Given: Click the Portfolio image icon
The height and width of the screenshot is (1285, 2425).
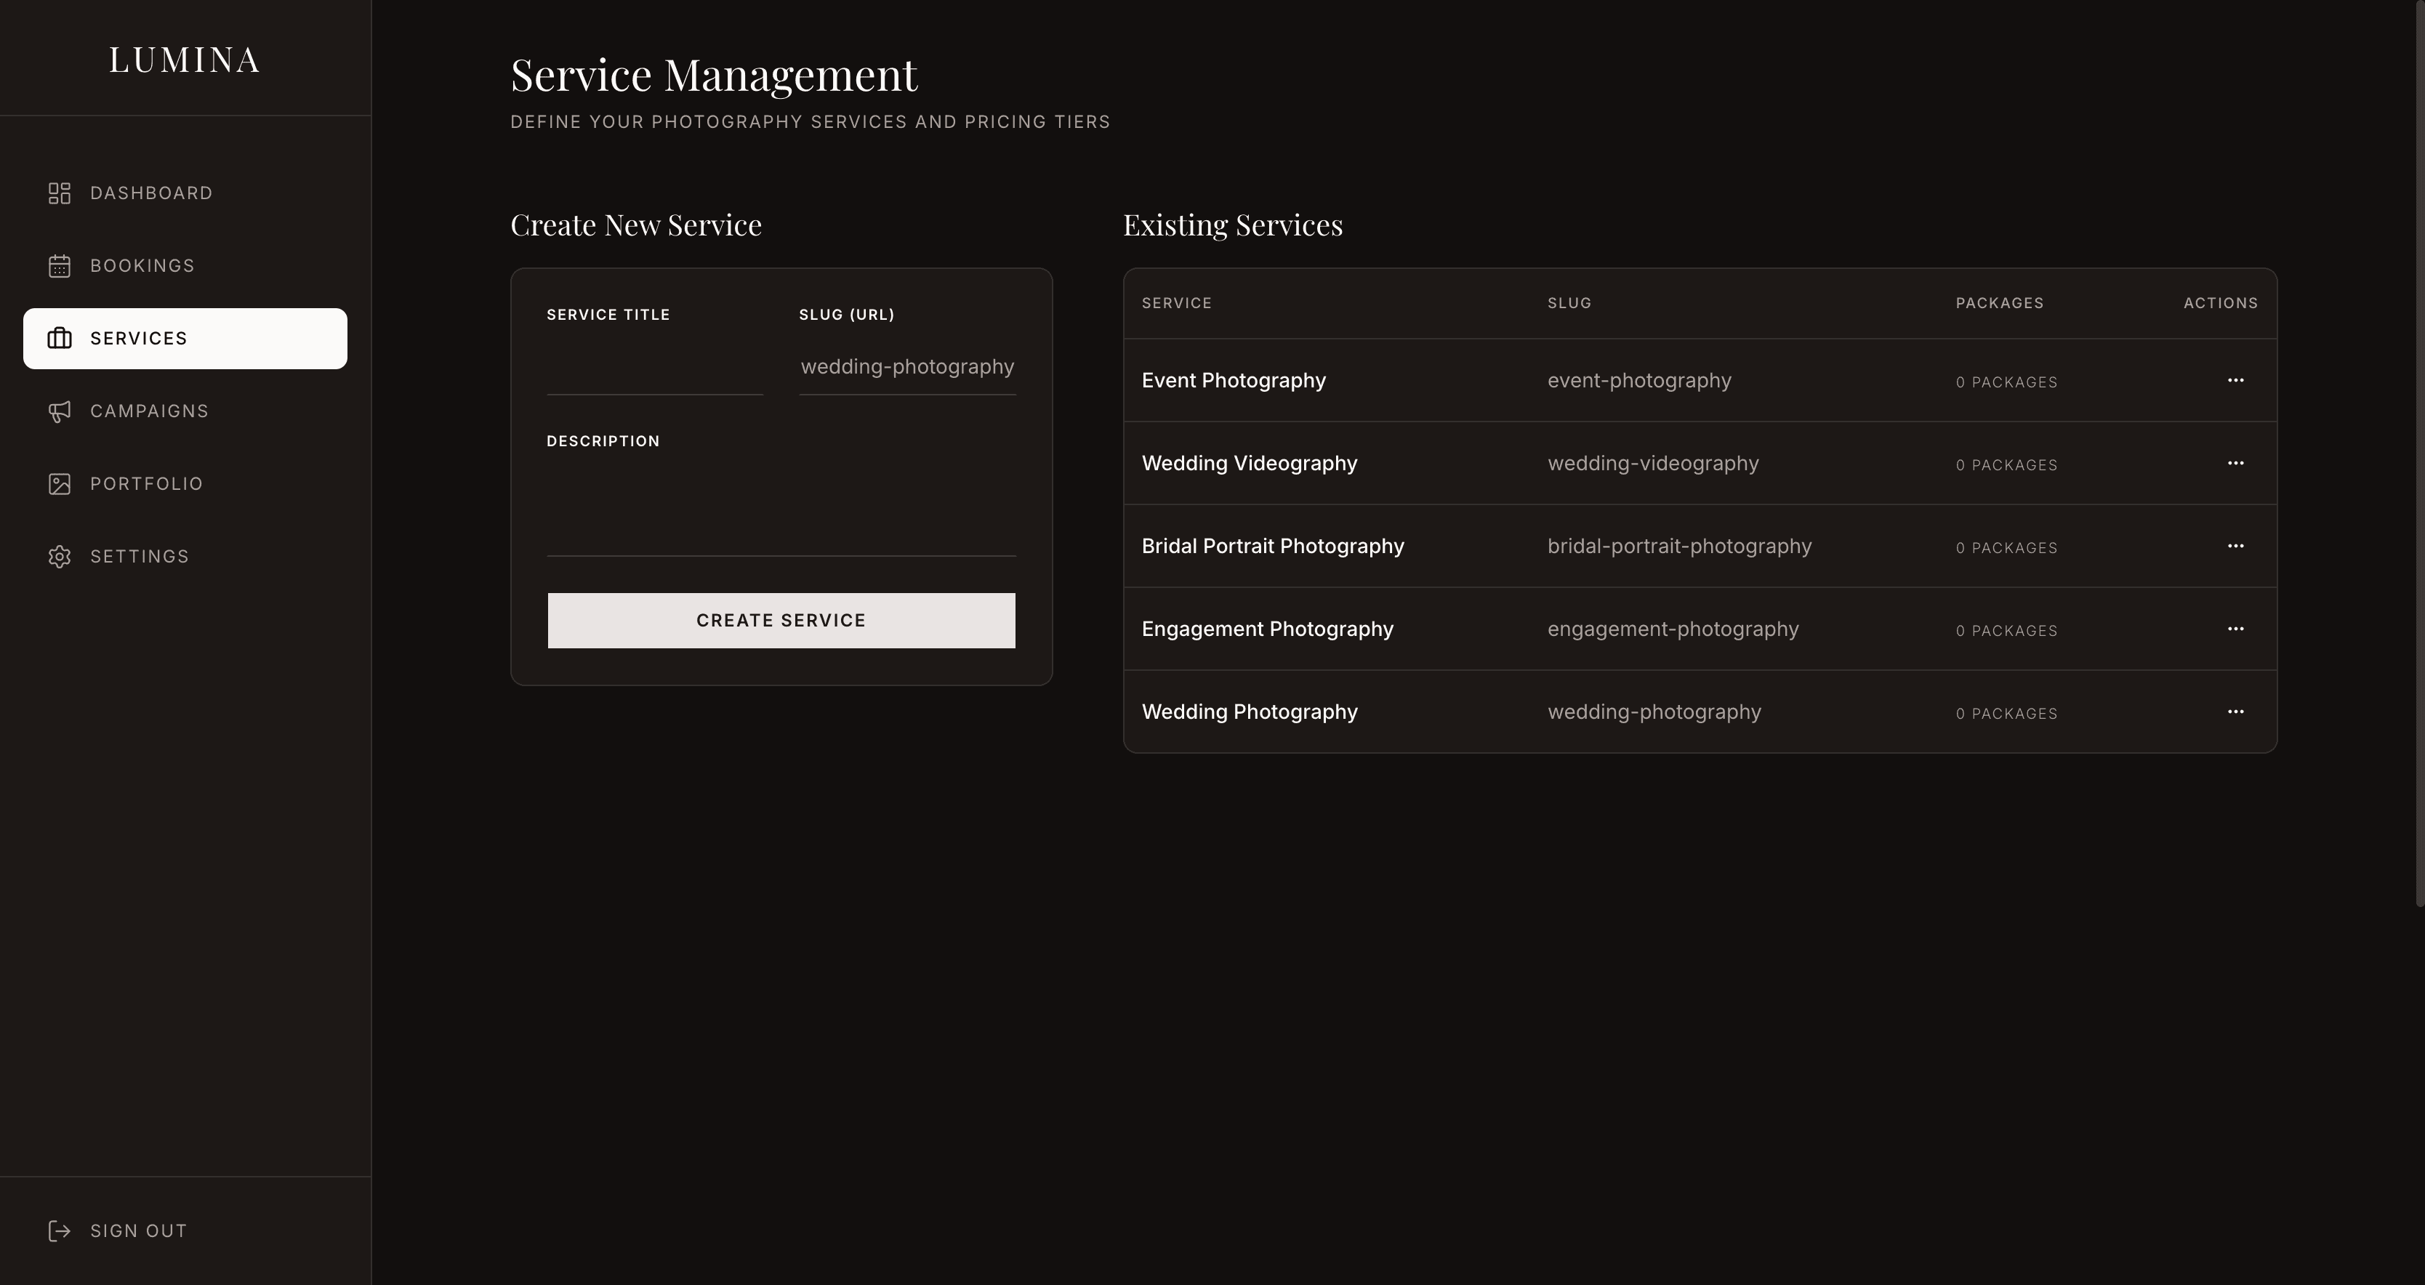Looking at the screenshot, I should (60, 484).
